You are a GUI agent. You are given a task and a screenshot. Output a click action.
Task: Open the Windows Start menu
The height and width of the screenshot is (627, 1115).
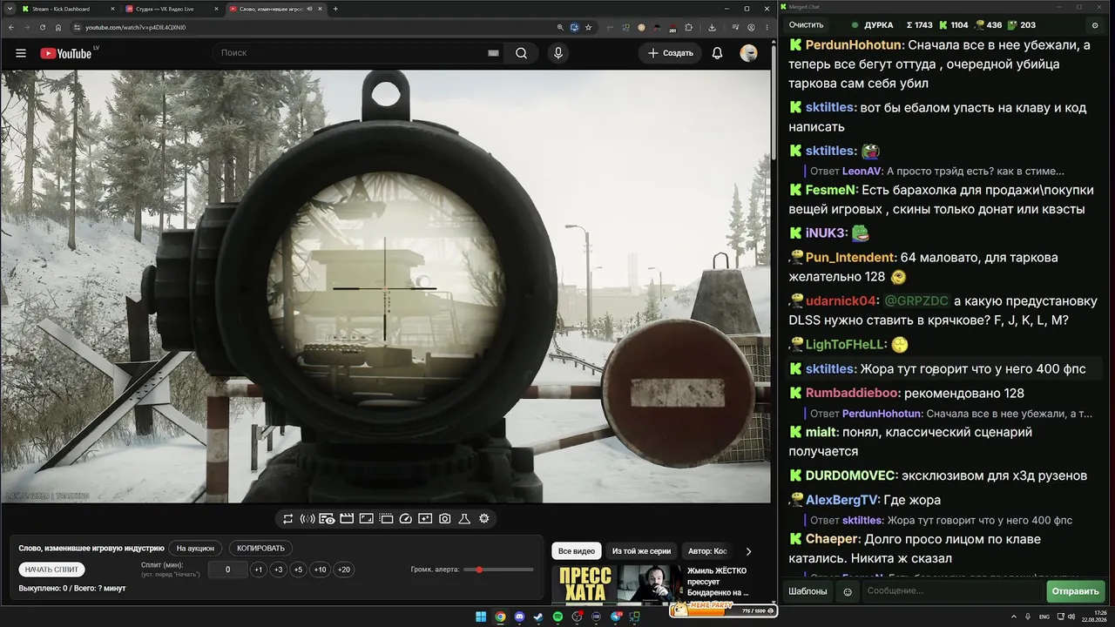click(481, 617)
